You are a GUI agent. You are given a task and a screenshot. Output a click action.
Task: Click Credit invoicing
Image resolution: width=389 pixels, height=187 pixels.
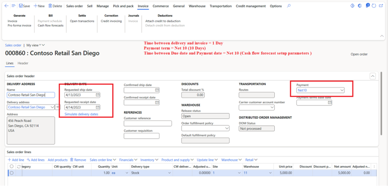111,21
